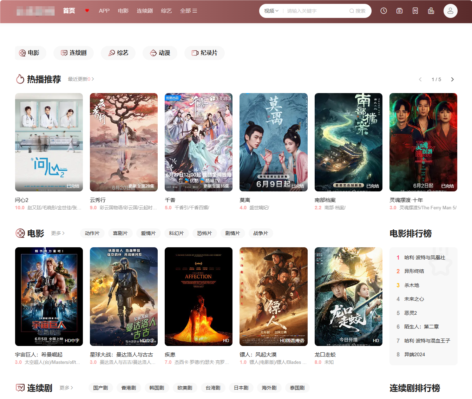Click the film reel icon beside 电影 section
This screenshot has height=399, width=472.
[20, 233]
